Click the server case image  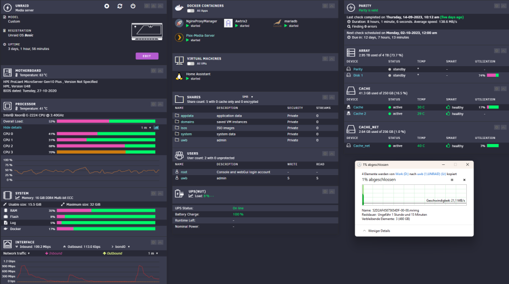tap(147, 32)
